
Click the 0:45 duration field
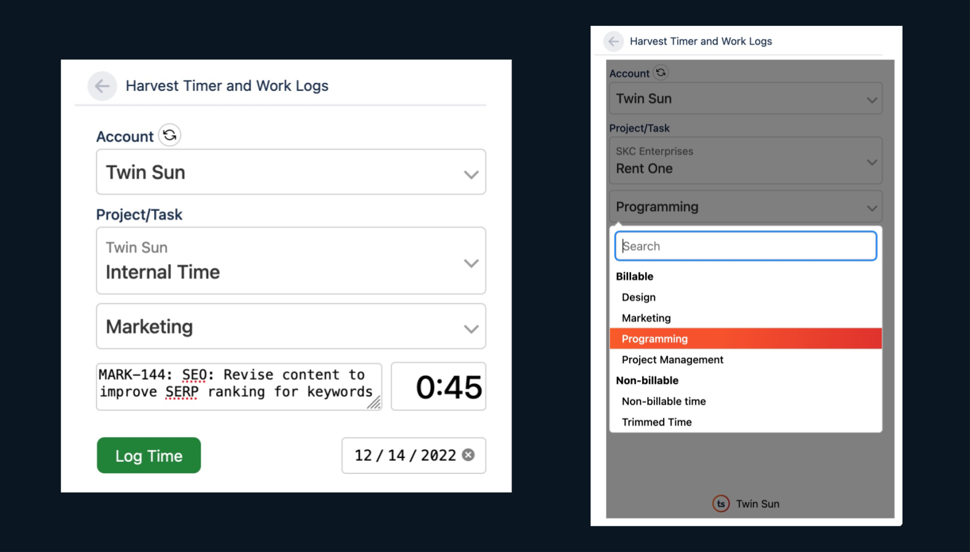[x=438, y=387]
